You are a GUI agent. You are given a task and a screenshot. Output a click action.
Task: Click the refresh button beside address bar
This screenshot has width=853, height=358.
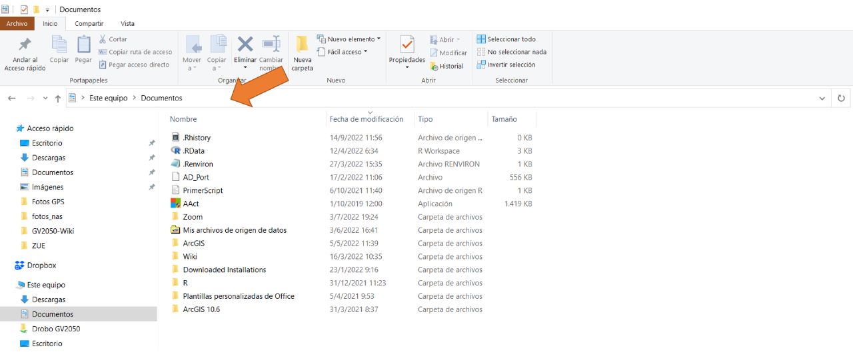coord(841,98)
